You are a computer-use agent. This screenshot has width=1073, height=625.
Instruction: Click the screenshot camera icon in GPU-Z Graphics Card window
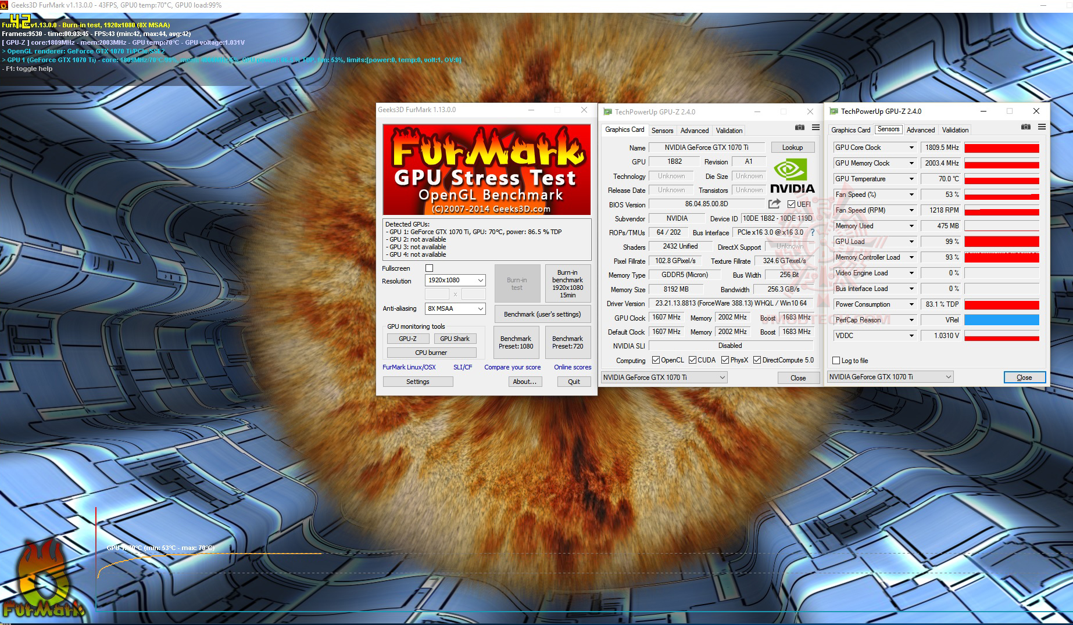tap(800, 127)
